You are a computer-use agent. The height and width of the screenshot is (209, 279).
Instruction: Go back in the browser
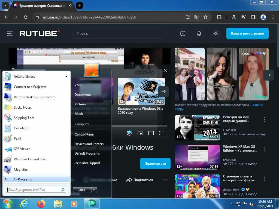6,17
